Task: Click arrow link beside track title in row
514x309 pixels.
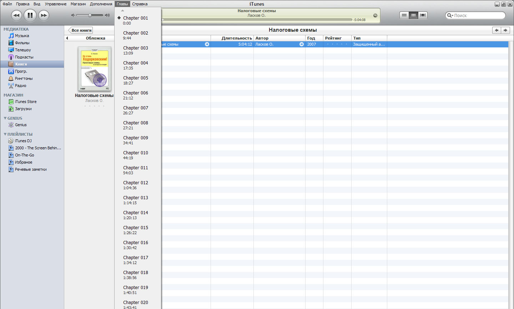Action: coord(207,44)
